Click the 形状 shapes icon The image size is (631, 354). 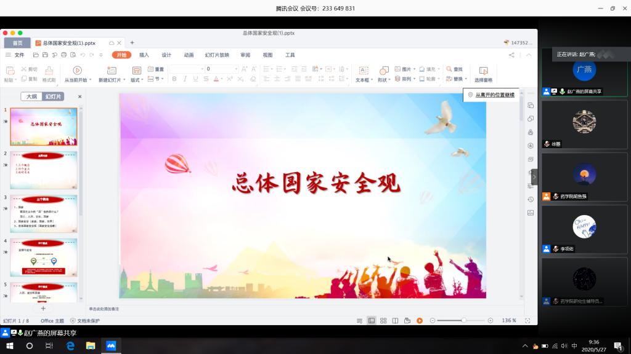(383, 70)
